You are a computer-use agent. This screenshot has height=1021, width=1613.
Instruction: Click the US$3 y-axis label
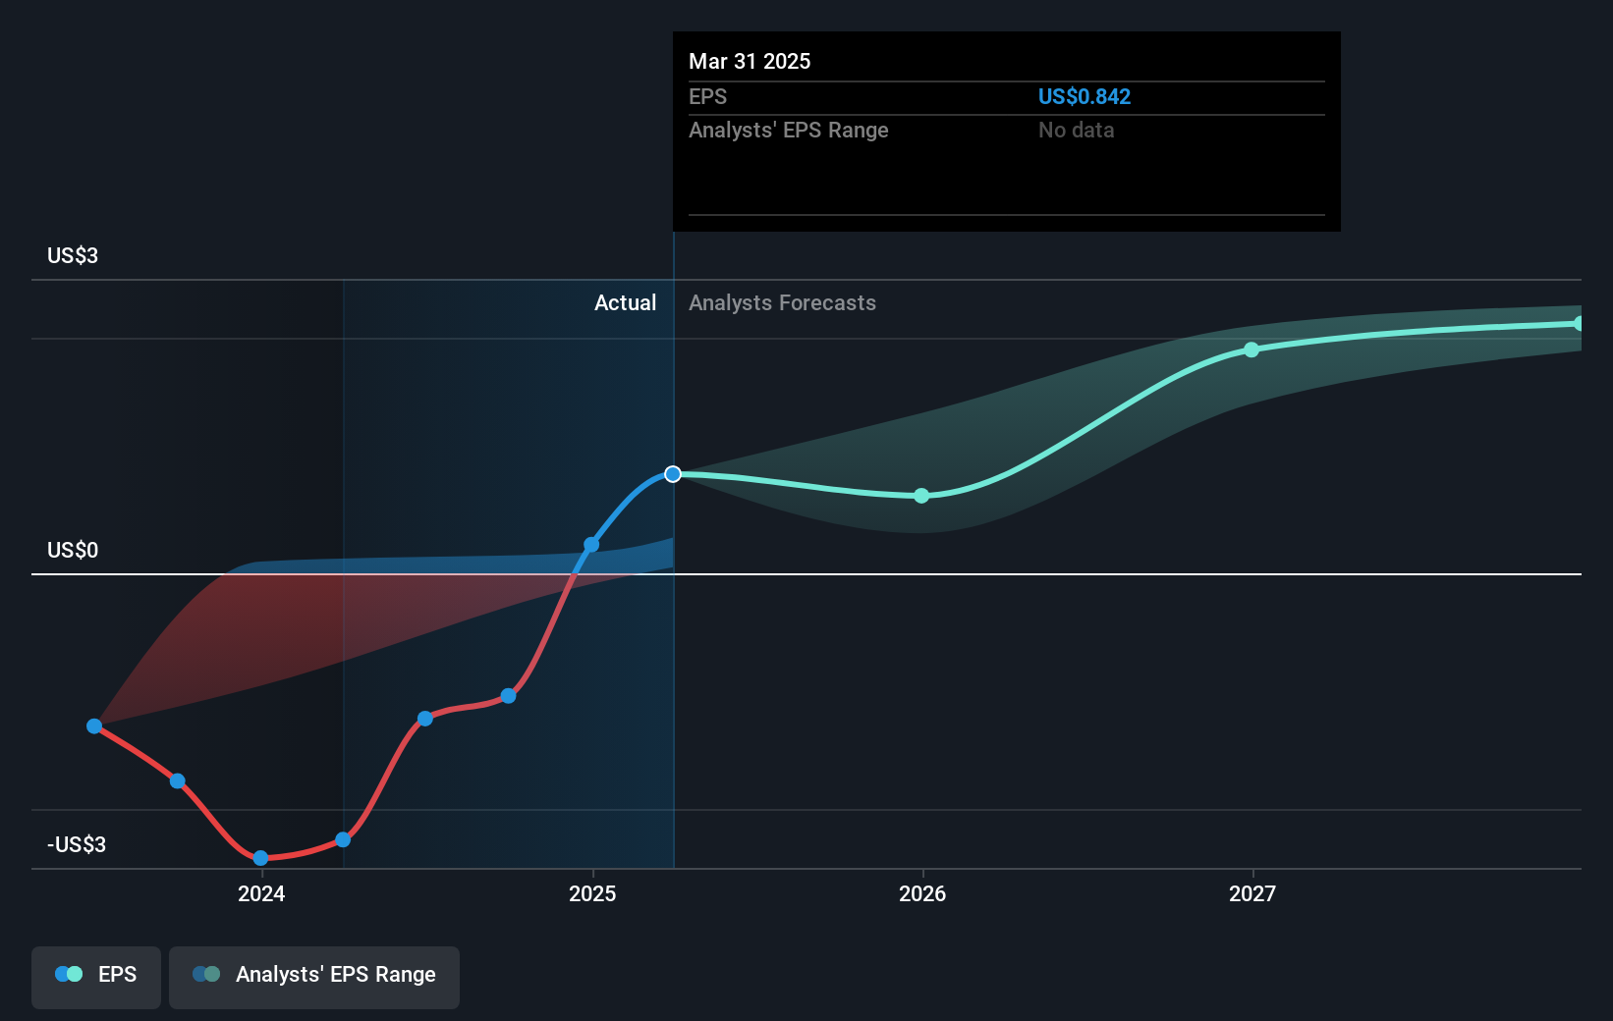tap(73, 255)
